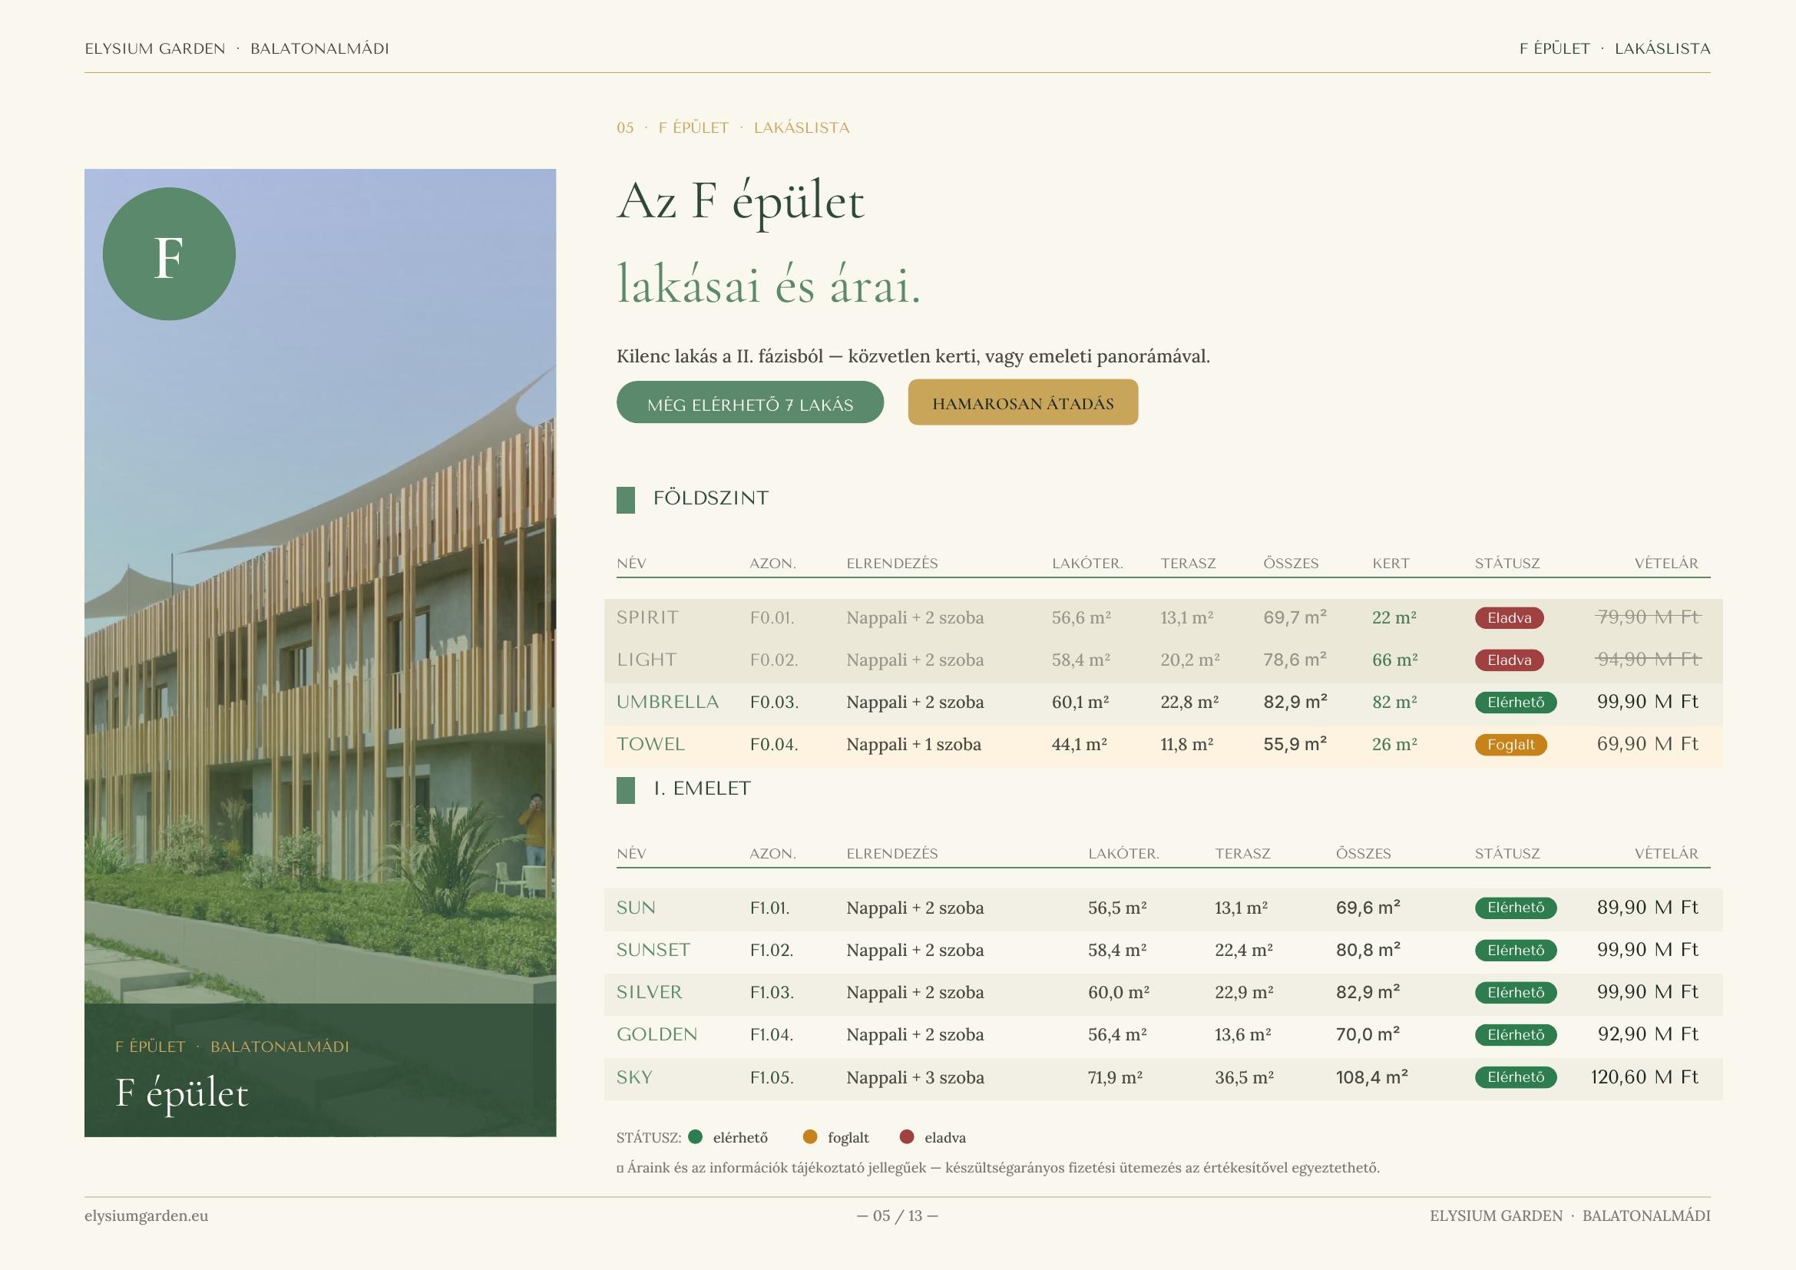Click the footnote about Áraink és az információk

click(998, 1168)
